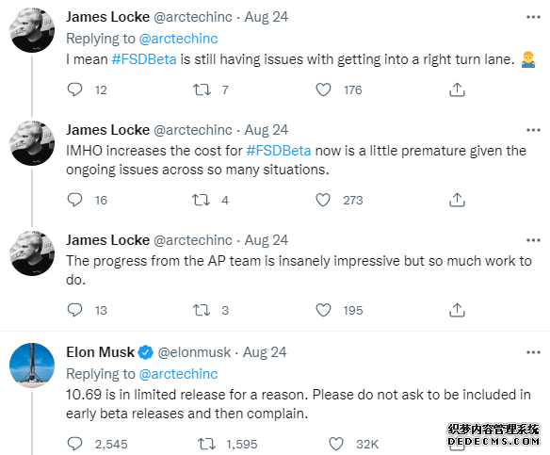Share the IMHO cost increase tweet
550x455 pixels.
pyautogui.click(x=457, y=200)
